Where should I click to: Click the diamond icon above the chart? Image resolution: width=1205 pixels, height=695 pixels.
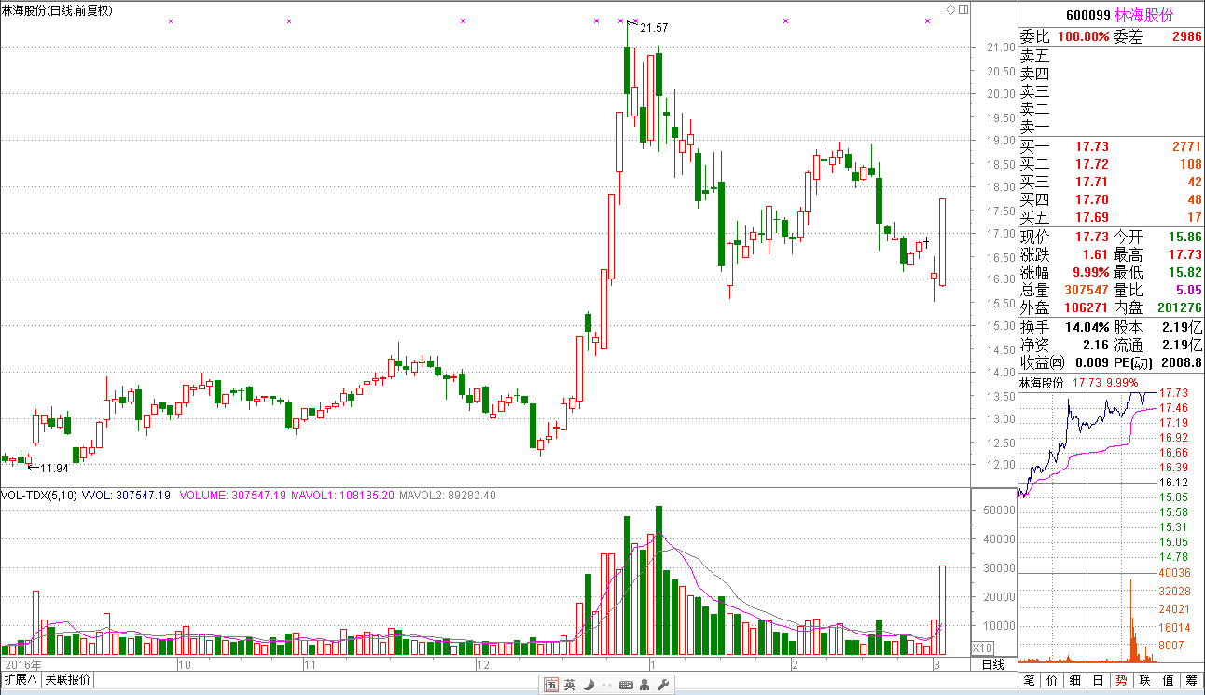tap(950, 9)
